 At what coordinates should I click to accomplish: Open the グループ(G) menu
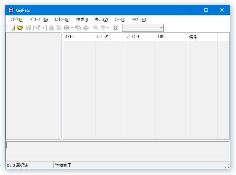(39, 19)
